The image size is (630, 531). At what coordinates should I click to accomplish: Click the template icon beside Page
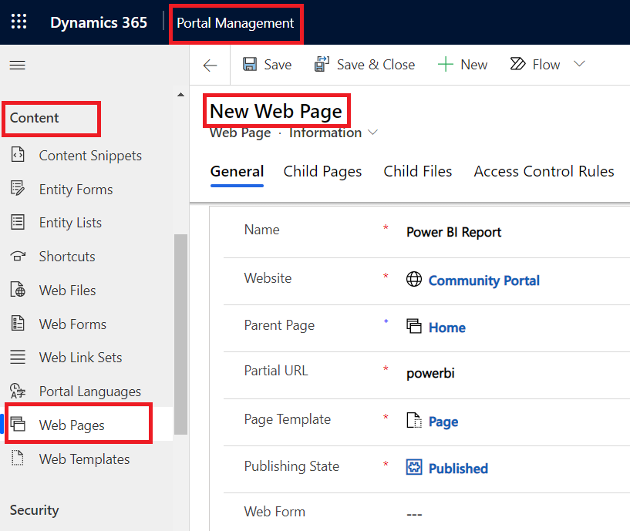point(414,421)
